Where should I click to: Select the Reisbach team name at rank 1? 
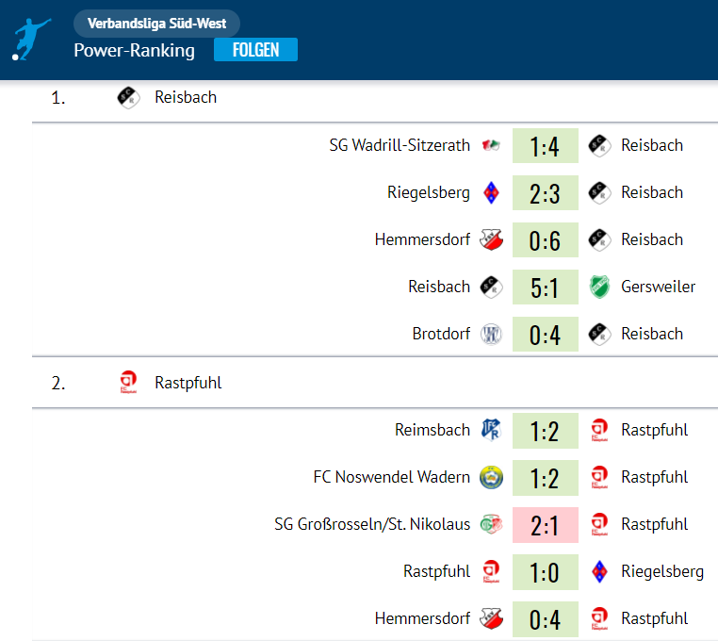(186, 97)
